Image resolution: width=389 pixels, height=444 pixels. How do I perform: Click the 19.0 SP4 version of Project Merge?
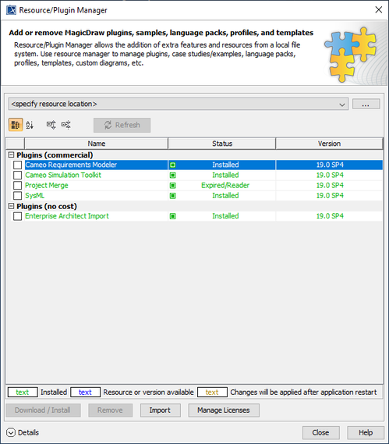[x=330, y=186]
